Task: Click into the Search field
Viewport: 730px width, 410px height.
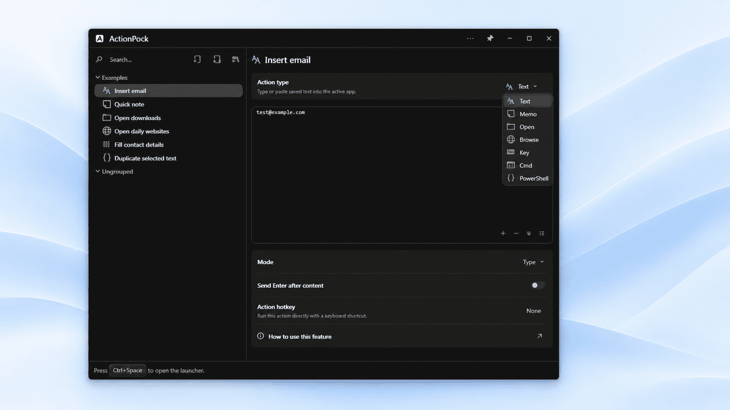Action: pos(142,60)
